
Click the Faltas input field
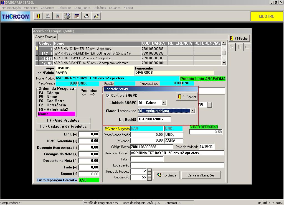pos(147,159)
